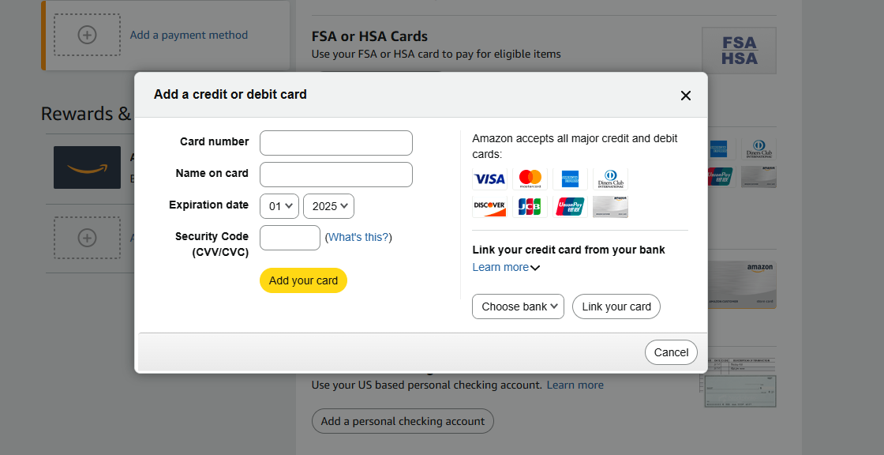
Task: Click the JCB card logo
Action: 530,207
